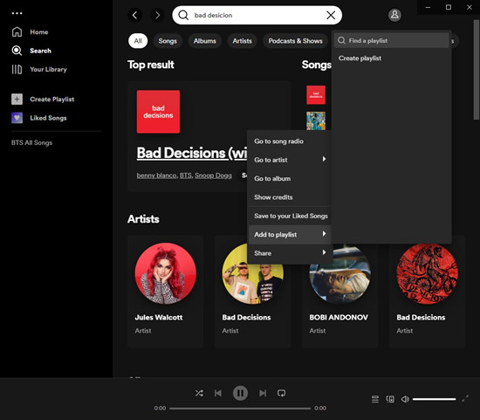The width and height of the screenshot is (480, 420).
Task: Skip to previous track
Action: pyautogui.click(x=218, y=393)
